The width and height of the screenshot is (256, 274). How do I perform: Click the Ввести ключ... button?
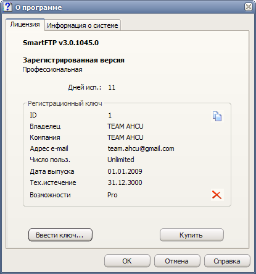tap(60, 235)
